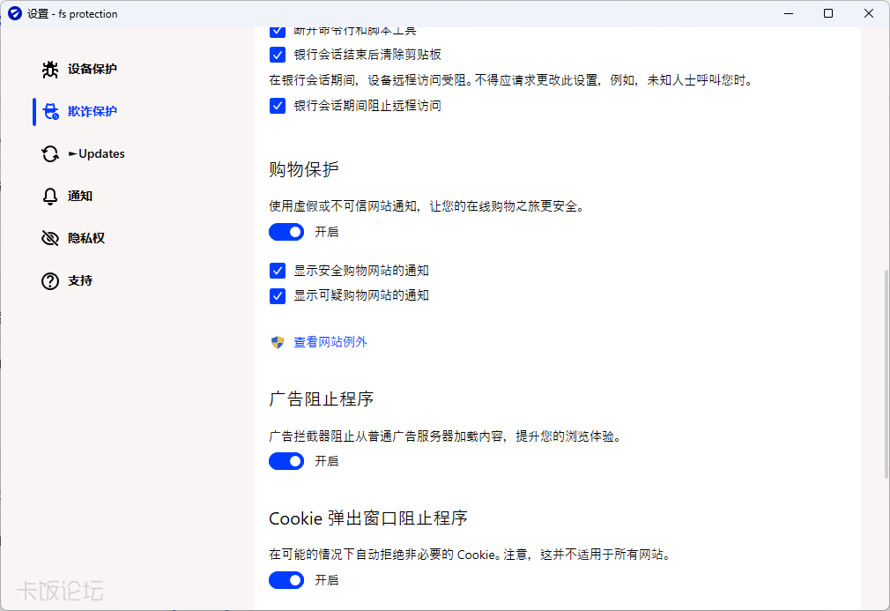
Task: Maximize the settings window
Action: pyautogui.click(x=828, y=13)
